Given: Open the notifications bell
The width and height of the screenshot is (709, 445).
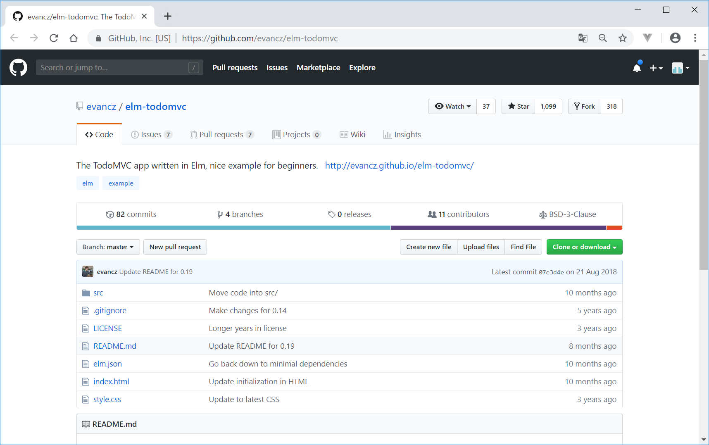Looking at the screenshot, I should pos(637,68).
